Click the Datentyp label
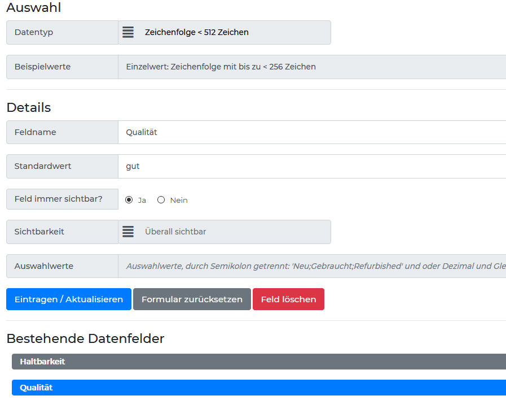Image resolution: width=506 pixels, height=400 pixels. pos(34,32)
